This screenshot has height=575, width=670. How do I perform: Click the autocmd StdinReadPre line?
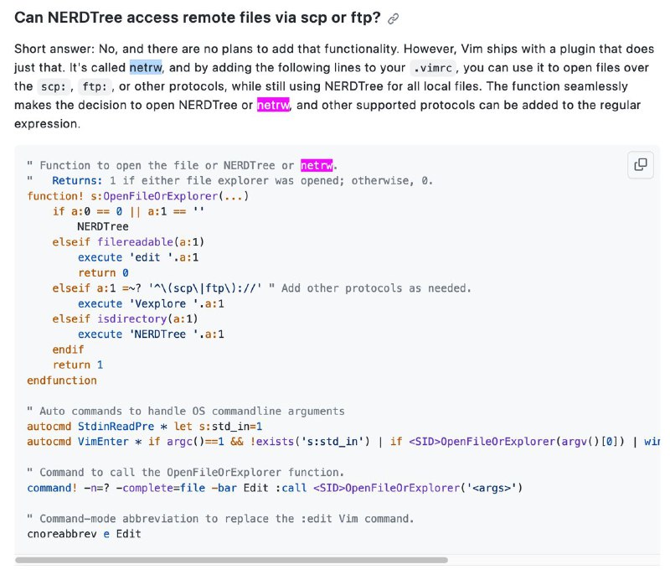coord(144,427)
